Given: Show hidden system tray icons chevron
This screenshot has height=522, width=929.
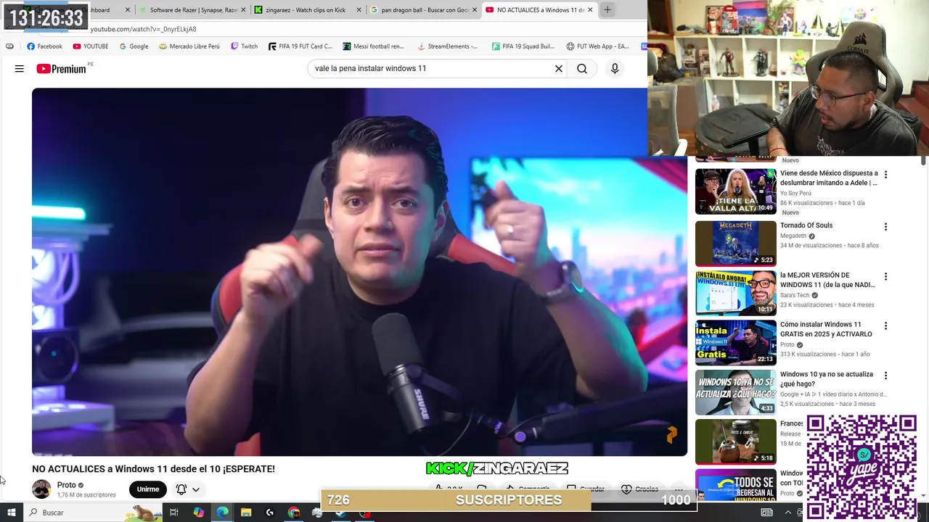Looking at the screenshot, I should coord(788,513).
